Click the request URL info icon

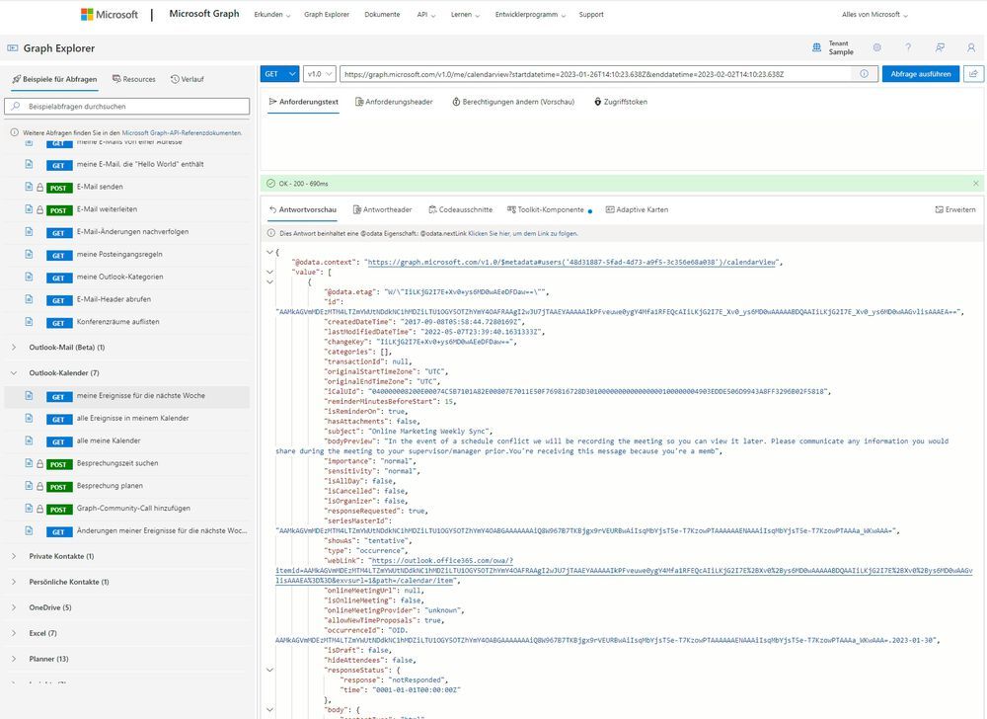click(x=865, y=74)
